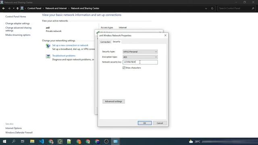The height and width of the screenshot is (145, 258).
Task: Expand the address bar history dropdown
Action: 206,8
